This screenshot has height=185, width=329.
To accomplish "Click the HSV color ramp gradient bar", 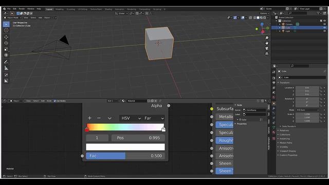I will [125, 127].
